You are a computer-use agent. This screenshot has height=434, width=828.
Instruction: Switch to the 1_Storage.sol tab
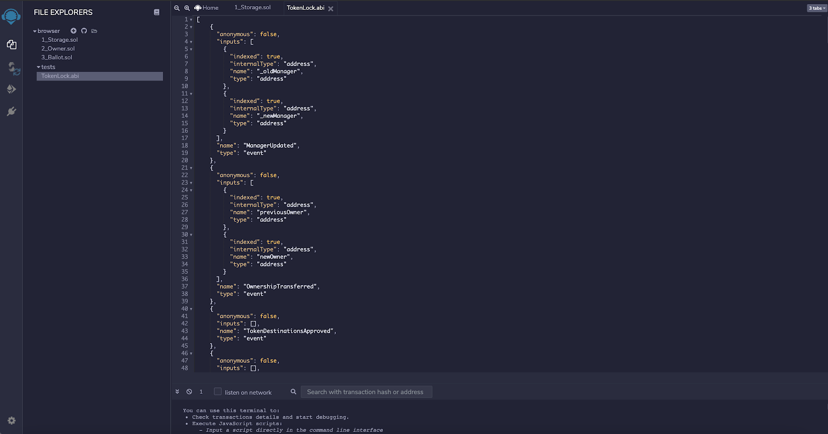coord(253,8)
